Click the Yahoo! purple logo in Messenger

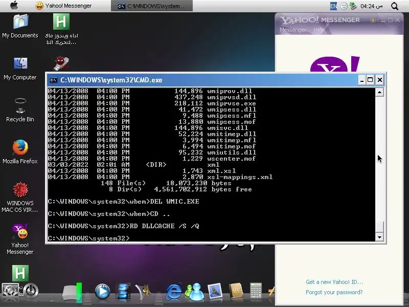[335, 64]
